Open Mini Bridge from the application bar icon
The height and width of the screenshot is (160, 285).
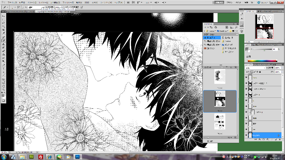(x=133, y=3)
